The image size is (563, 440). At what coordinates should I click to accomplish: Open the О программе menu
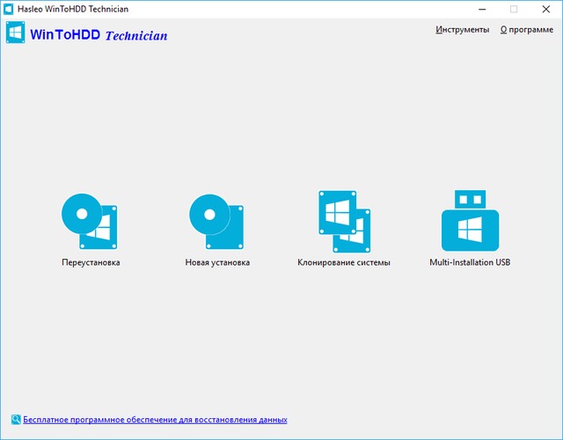(x=526, y=29)
